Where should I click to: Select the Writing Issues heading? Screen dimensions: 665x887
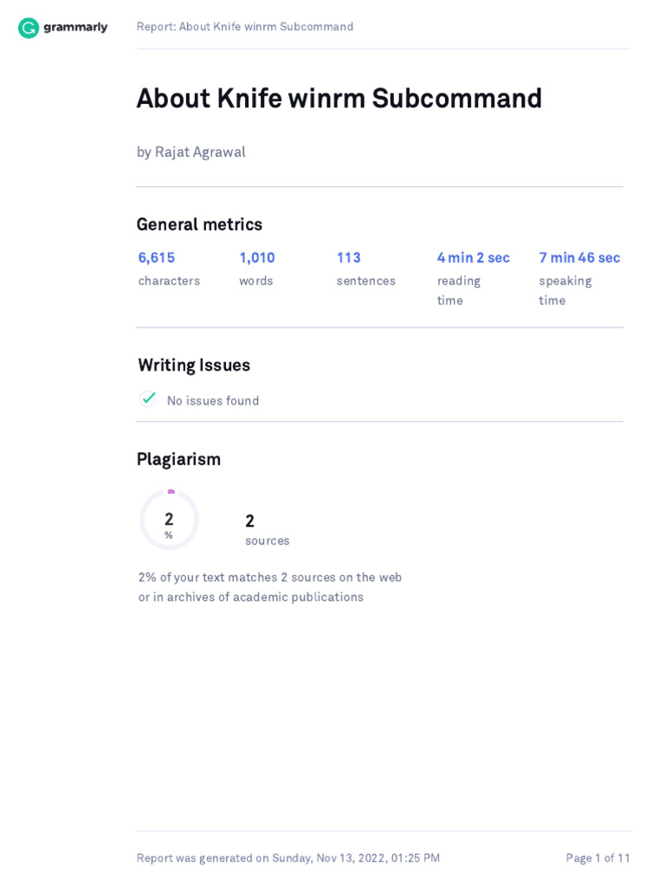(194, 366)
